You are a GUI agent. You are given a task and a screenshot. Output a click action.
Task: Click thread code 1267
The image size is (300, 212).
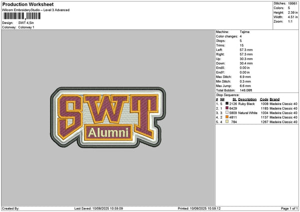[x=264, y=122]
